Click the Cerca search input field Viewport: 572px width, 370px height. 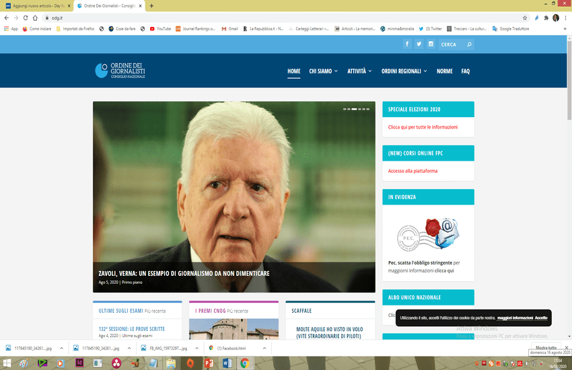[x=451, y=44]
